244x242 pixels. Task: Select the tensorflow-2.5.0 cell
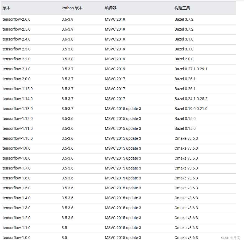[17, 29]
